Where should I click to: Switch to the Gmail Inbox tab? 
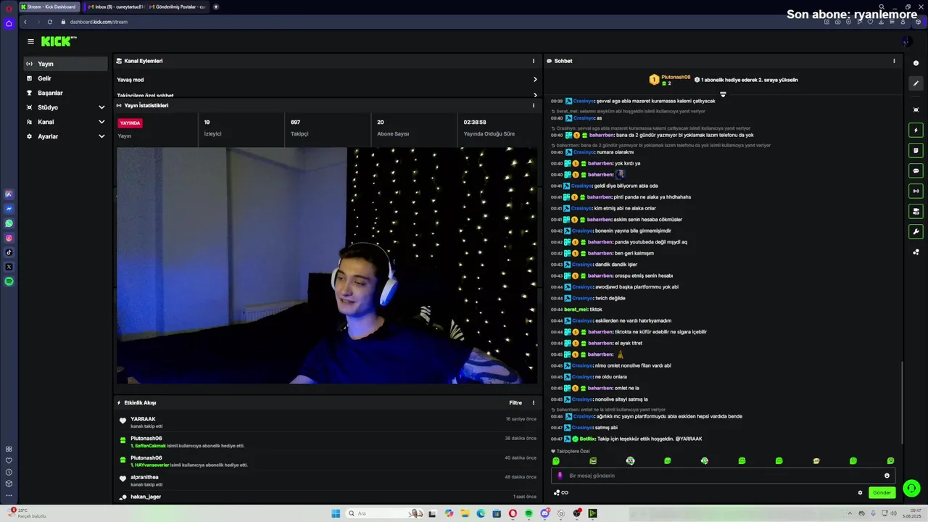point(115,7)
